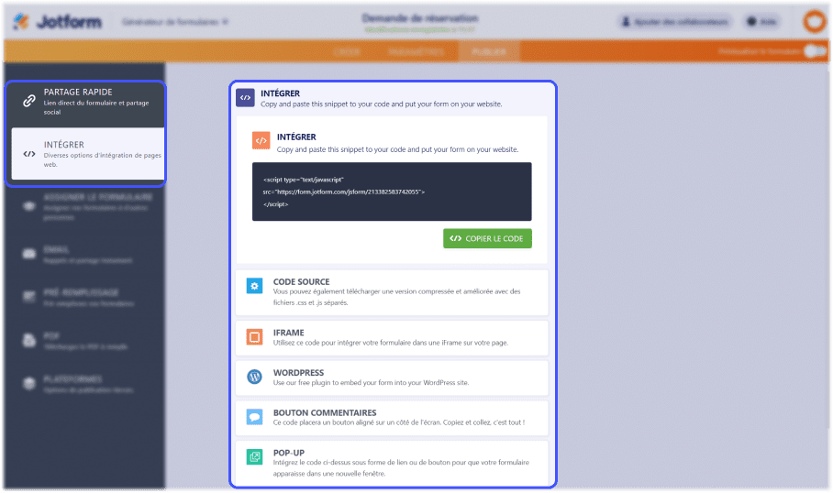Click the green Pop-up window icon

pos(254,457)
